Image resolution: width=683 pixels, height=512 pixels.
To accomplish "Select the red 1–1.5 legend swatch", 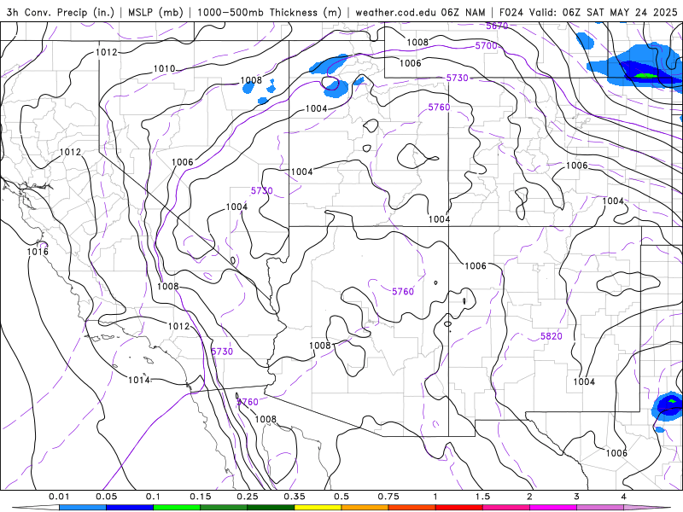I will click(459, 508).
